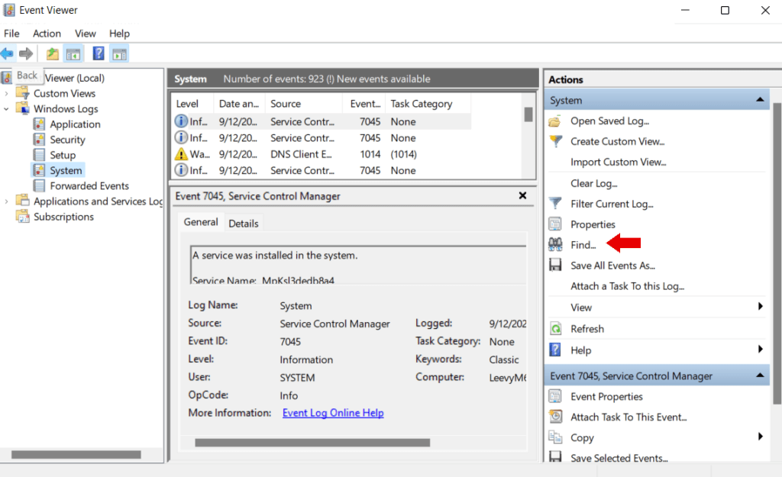The width and height of the screenshot is (782, 477).
Task: Click the Back navigation arrow
Action: 8,53
